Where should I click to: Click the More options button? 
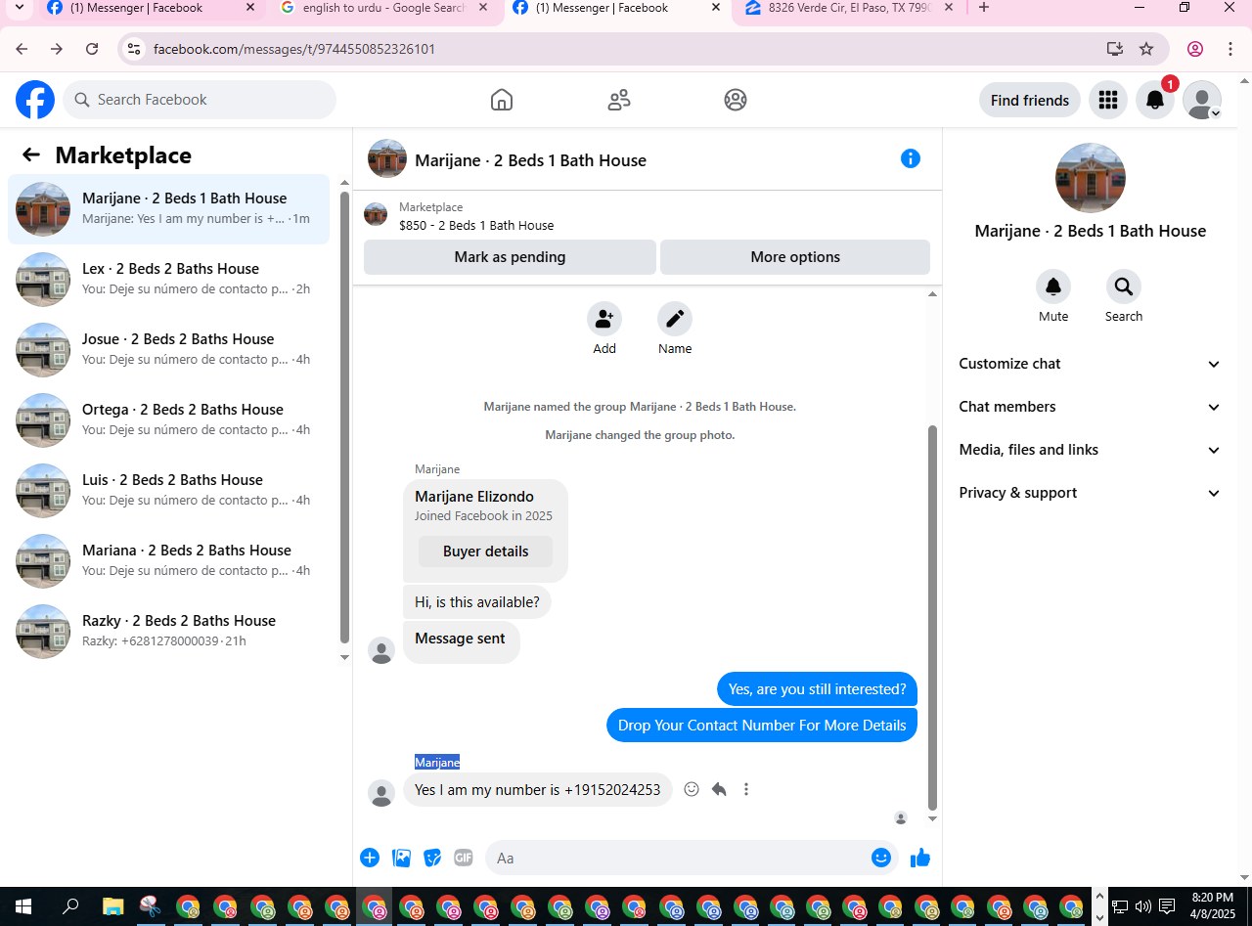[795, 257]
